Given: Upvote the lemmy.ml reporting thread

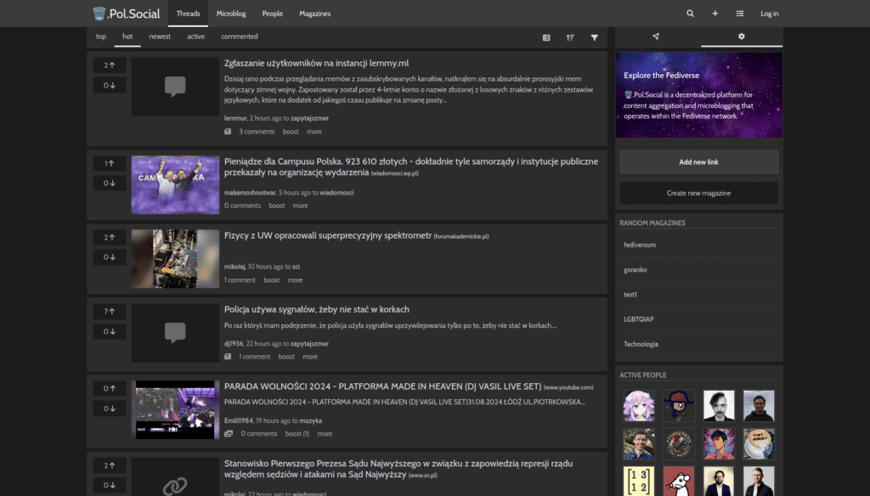Looking at the screenshot, I should coord(110,65).
